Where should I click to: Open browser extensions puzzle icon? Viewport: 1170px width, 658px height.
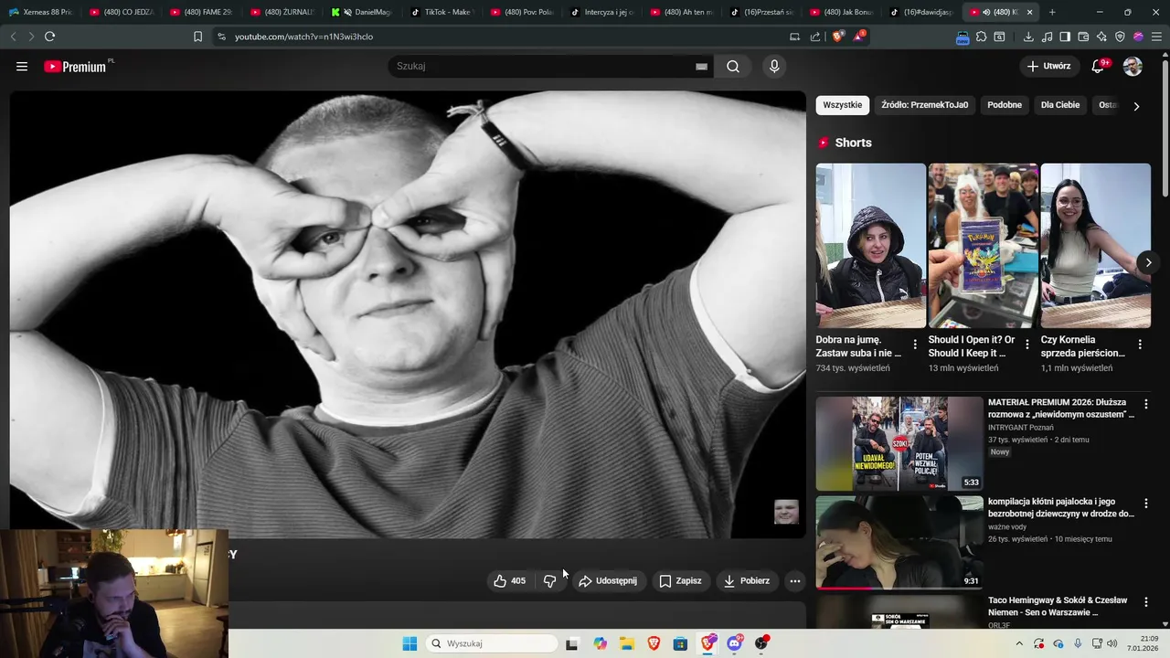coord(981,37)
